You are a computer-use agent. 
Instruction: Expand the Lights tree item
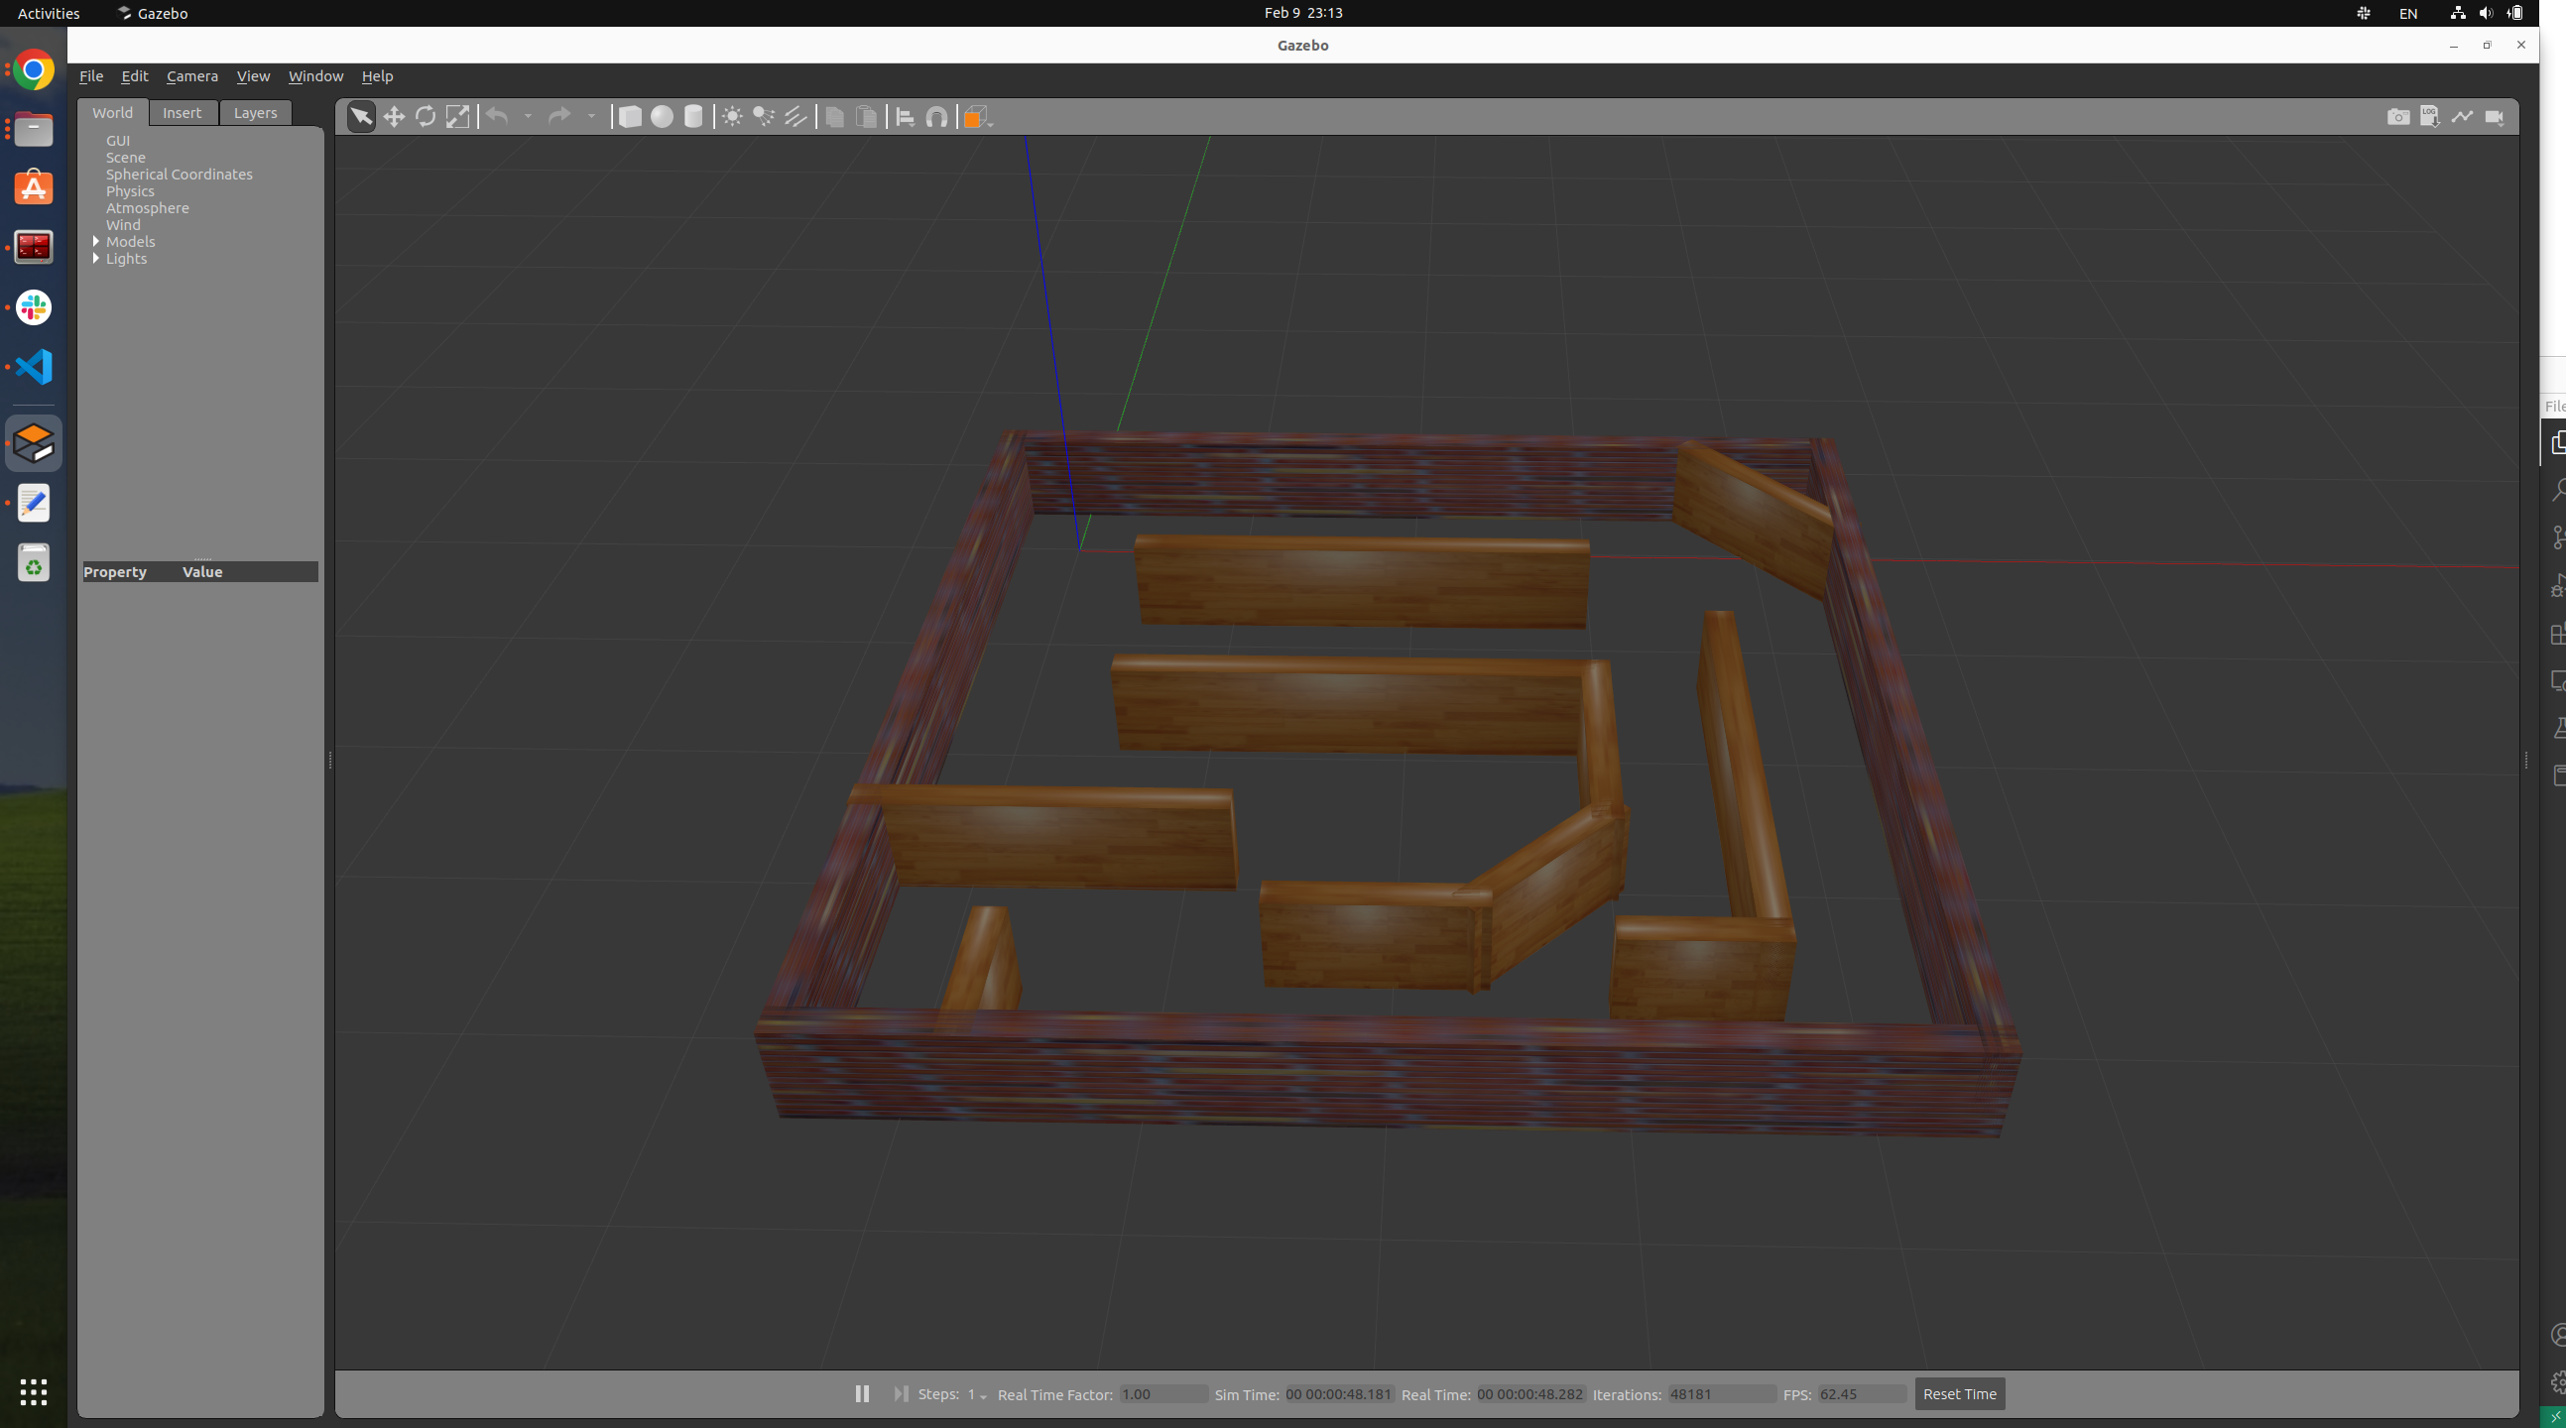coord(96,258)
